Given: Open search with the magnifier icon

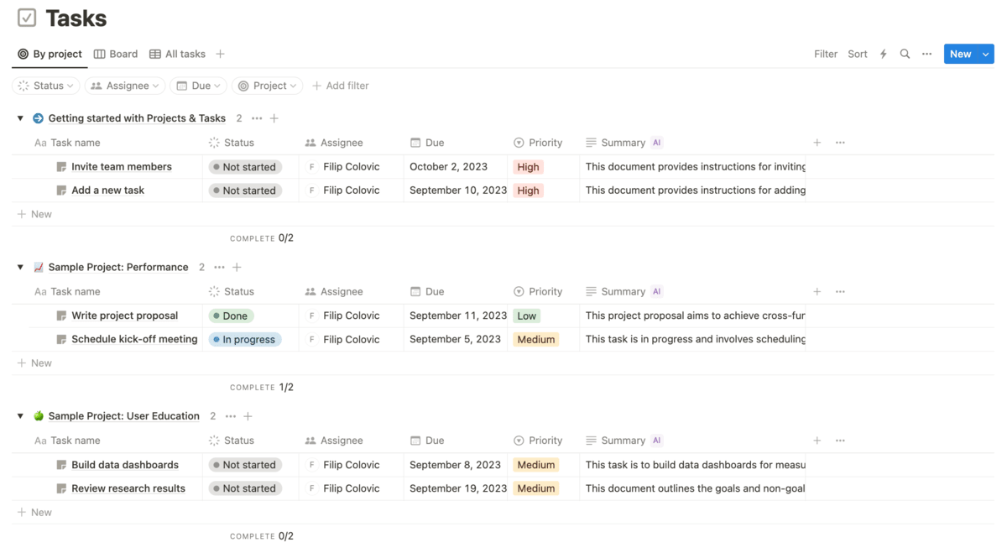Looking at the screenshot, I should (905, 54).
